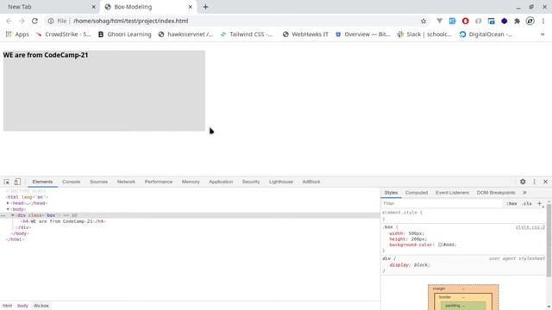Click the Styles pane vertical scrollbar
Screen dimensions: 552x310
coord(549,240)
